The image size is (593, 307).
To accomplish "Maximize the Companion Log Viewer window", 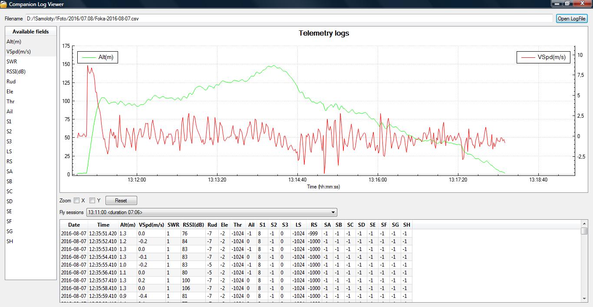I will [567, 4].
